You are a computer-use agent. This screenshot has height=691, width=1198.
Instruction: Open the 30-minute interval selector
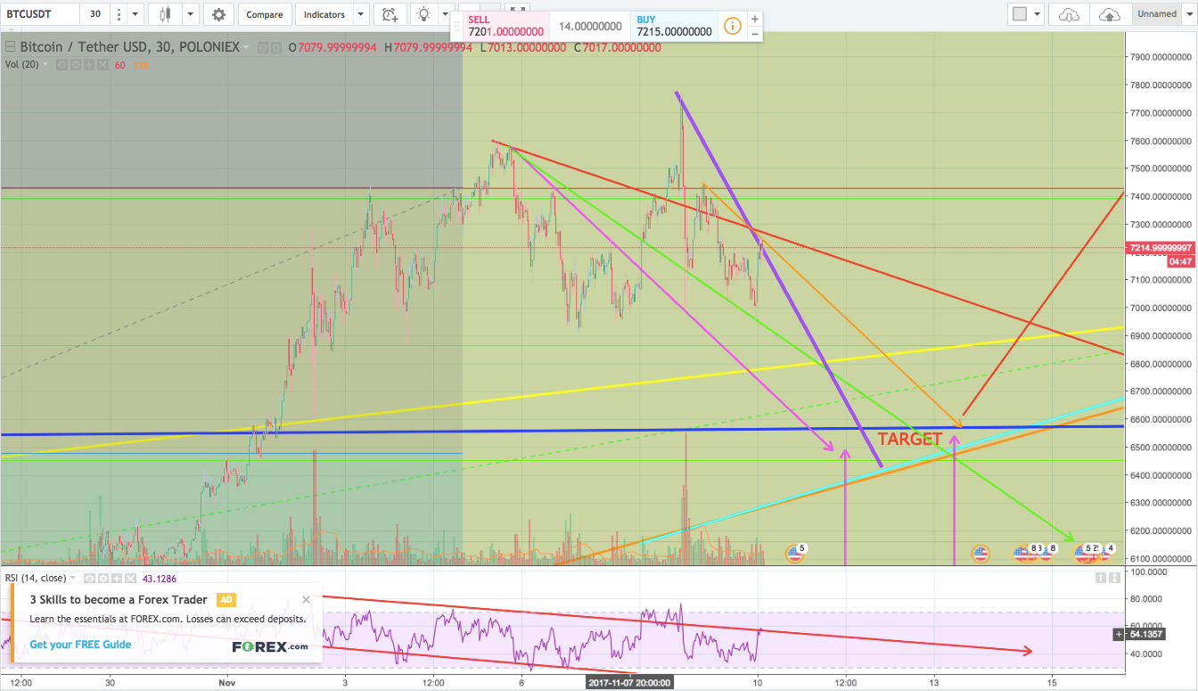(94, 14)
